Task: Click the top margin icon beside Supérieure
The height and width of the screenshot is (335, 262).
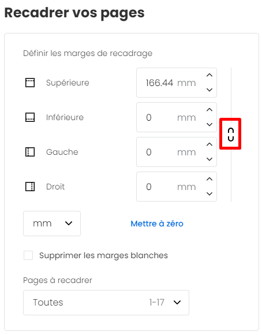Action: [x=30, y=83]
